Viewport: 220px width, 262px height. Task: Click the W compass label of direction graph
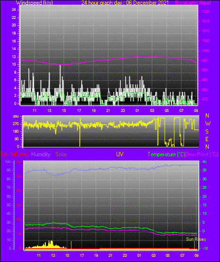[208, 124]
